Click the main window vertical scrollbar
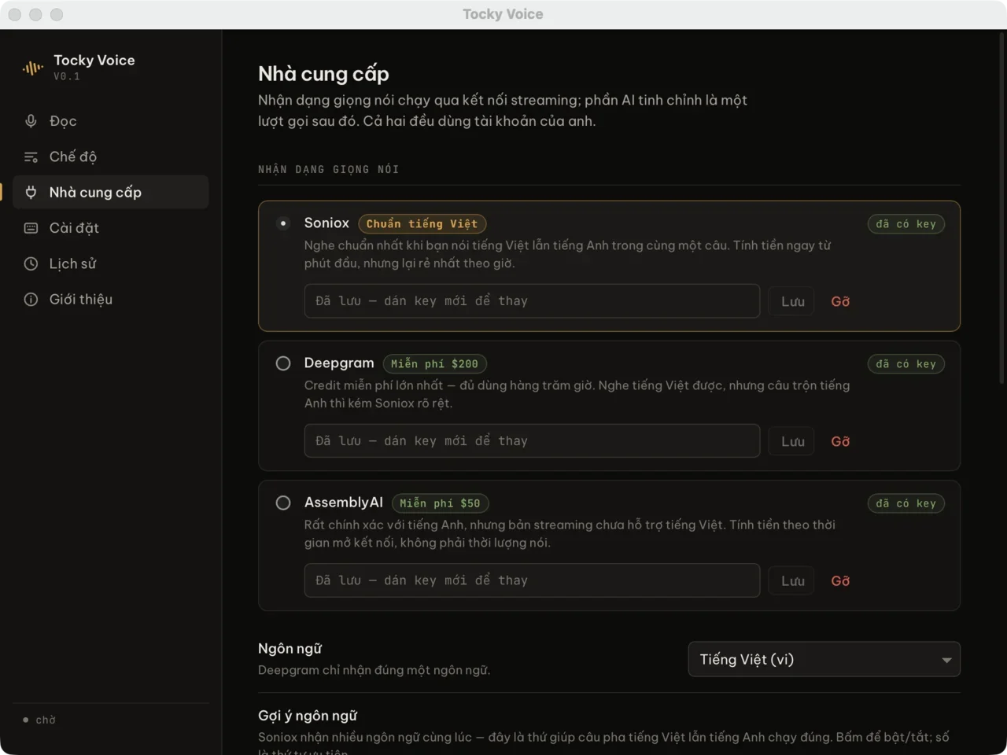The height and width of the screenshot is (755, 1007). (x=1001, y=208)
